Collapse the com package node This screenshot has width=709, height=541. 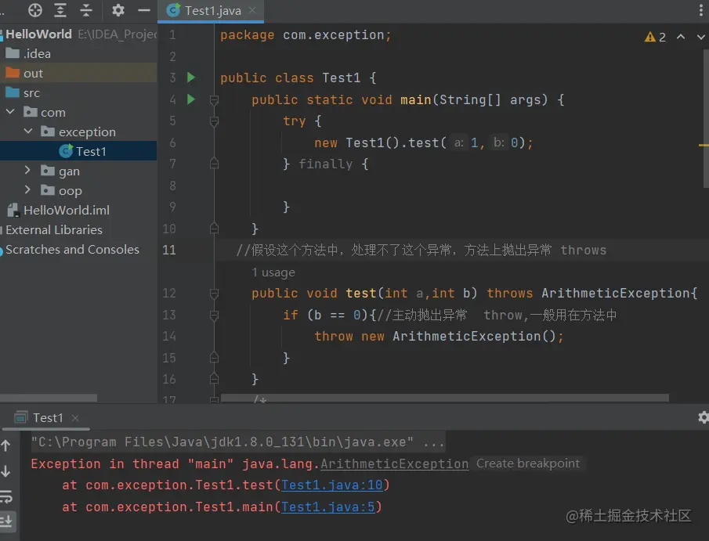[x=10, y=112]
